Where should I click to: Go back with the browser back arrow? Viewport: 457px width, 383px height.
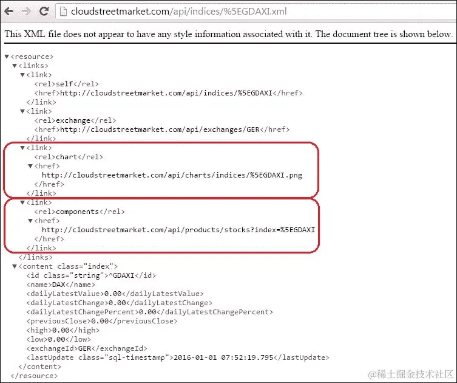pyautogui.click(x=9, y=12)
